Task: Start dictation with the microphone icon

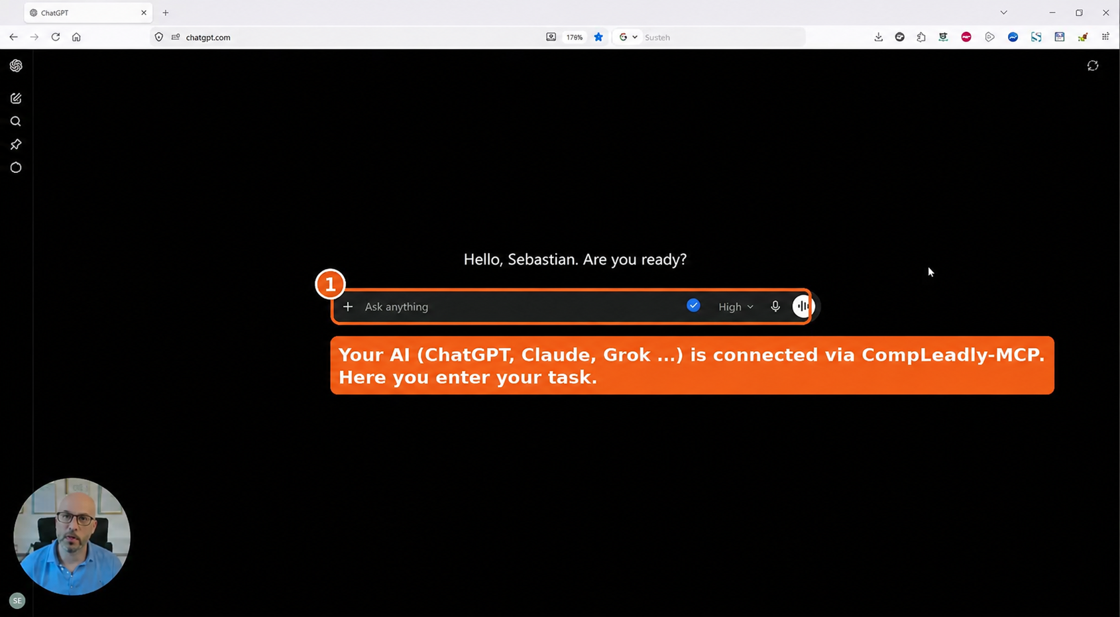Action: (775, 306)
